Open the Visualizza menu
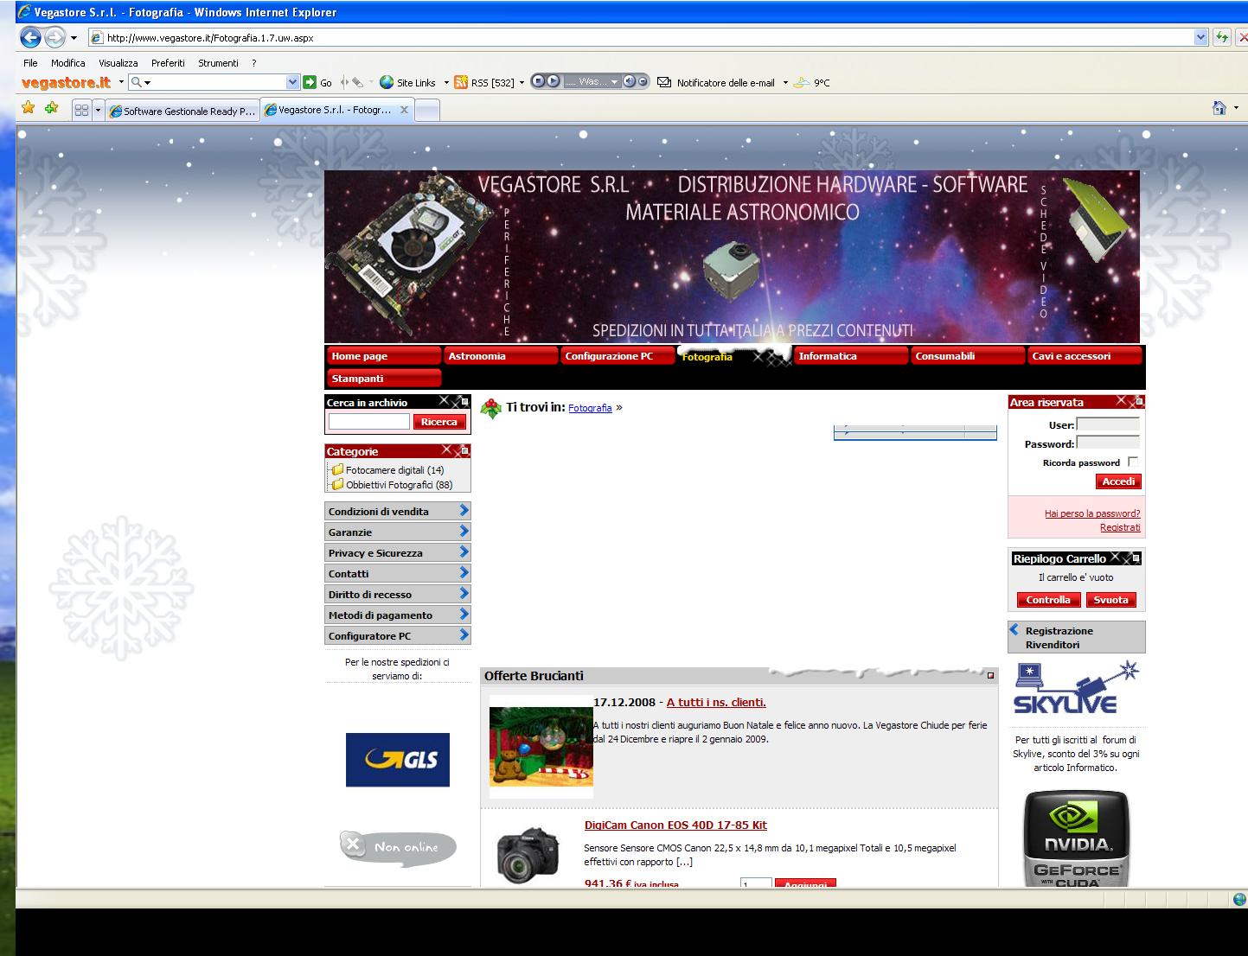The width and height of the screenshot is (1248, 956). coord(118,63)
